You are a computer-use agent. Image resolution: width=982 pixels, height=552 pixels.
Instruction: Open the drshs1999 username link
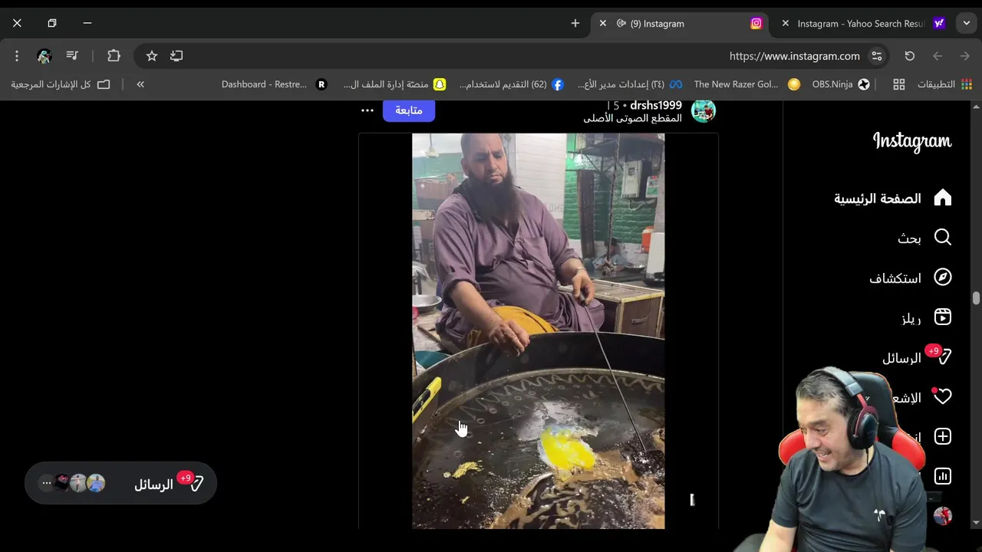[x=656, y=105]
